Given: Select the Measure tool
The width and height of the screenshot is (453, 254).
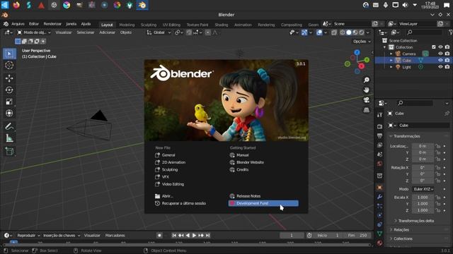Looking at the screenshot, I should [9, 138].
